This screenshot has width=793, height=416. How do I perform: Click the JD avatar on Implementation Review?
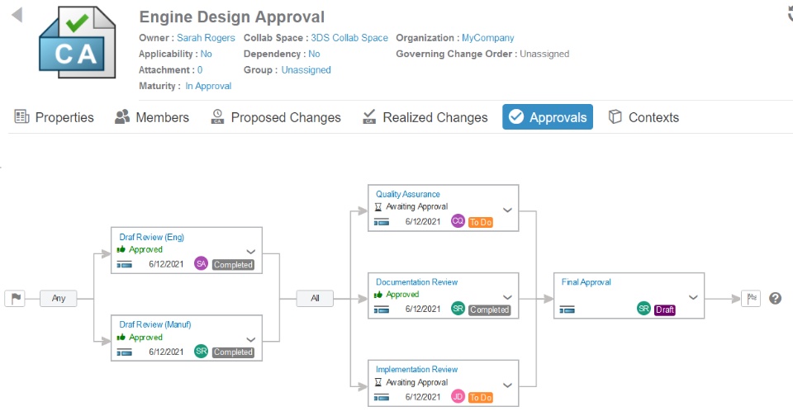click(458, 396)
